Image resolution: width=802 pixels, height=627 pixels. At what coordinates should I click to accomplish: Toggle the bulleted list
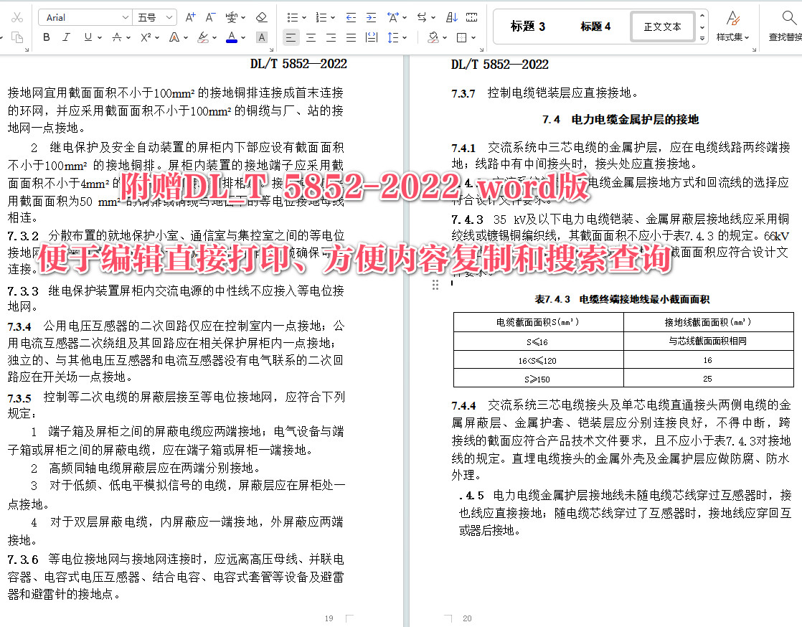(293, 17)
